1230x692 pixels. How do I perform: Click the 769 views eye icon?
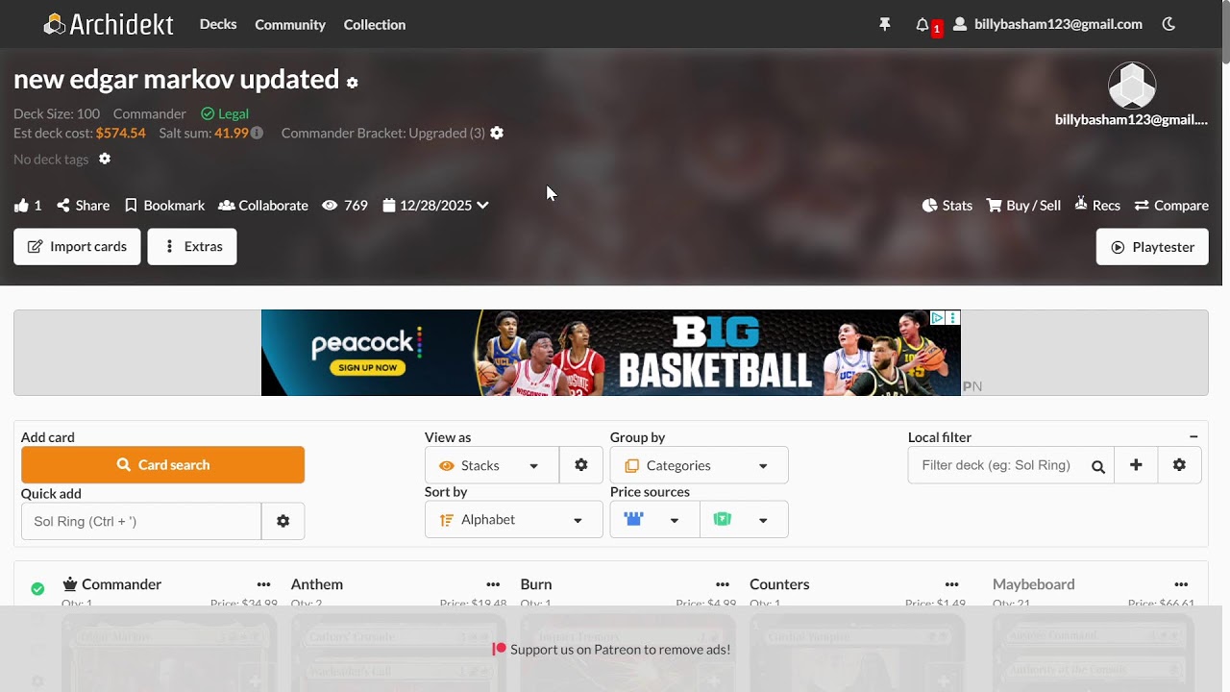point(330,206)
